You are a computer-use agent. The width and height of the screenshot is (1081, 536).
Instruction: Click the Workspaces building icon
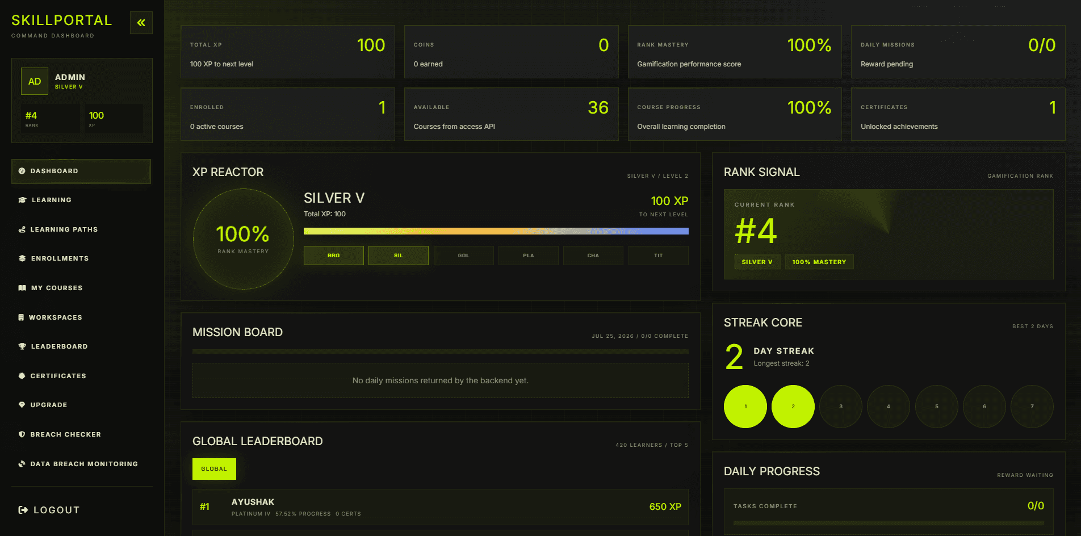pyautogui.click(x=21, y=317)
